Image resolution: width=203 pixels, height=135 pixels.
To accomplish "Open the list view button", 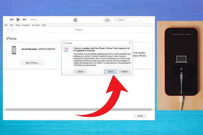I will [x=107, y=20].
